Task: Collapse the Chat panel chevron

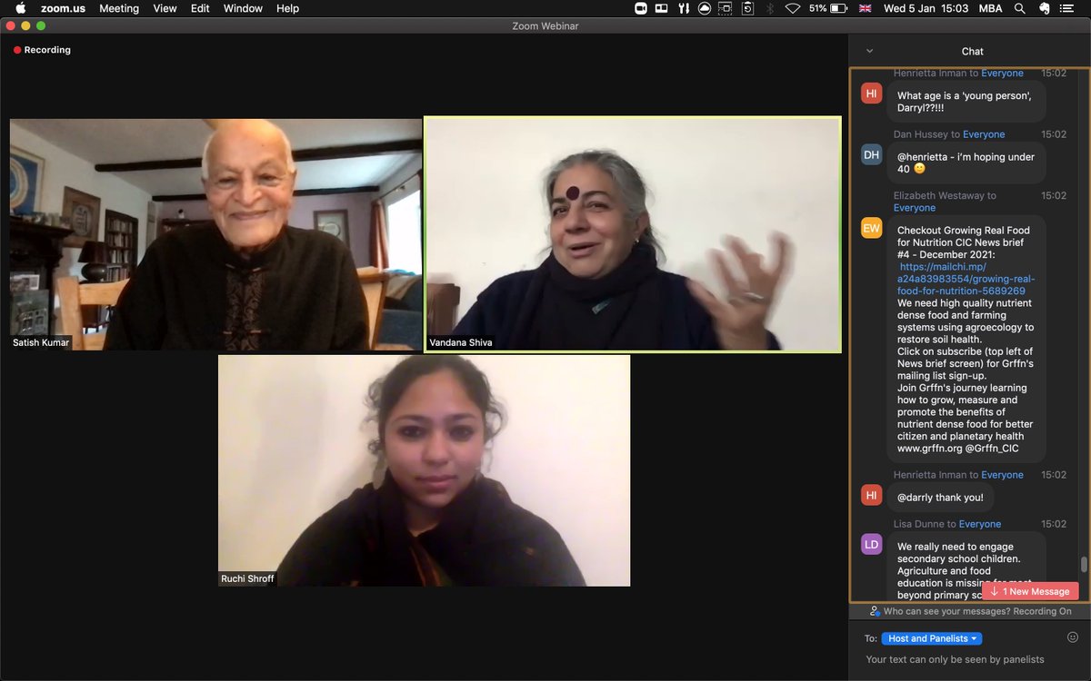Action: (x=870, y=52)
